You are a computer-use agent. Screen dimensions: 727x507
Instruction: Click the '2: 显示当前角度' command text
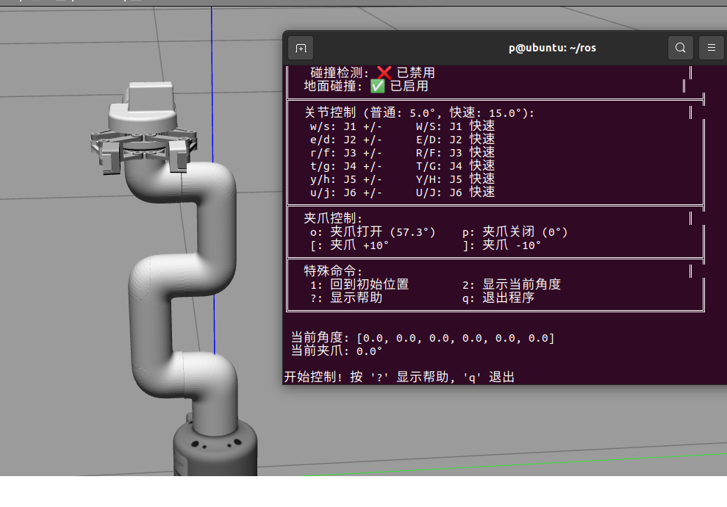tap(512, 284)
